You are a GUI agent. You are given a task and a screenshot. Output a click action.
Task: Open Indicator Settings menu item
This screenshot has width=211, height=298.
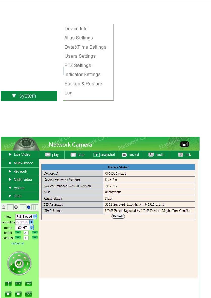point(83,74)
